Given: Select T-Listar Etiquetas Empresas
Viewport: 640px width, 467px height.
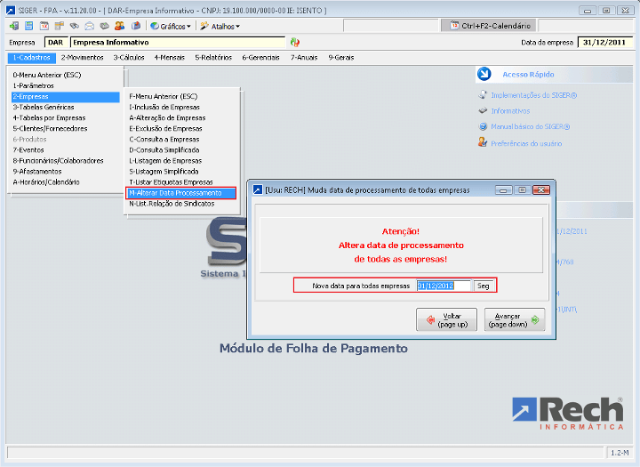Looking at the screenshot, I should pos(181,181).
